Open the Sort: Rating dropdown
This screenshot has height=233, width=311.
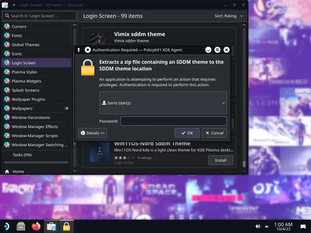pos(229,16)
